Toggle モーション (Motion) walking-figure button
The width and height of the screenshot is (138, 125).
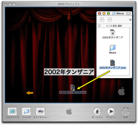97,111
